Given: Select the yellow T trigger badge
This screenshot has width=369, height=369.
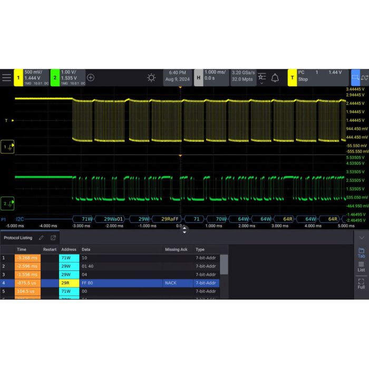Looking at the screenshot, I should pos(292,77).
